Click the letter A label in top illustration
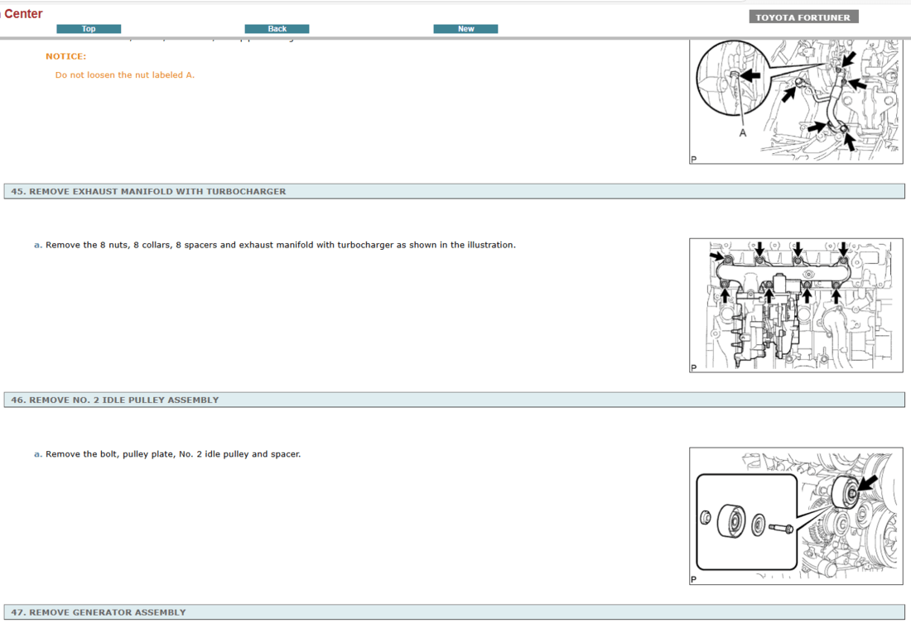Screen dimensions: 911x623 (x=743, y=133)
